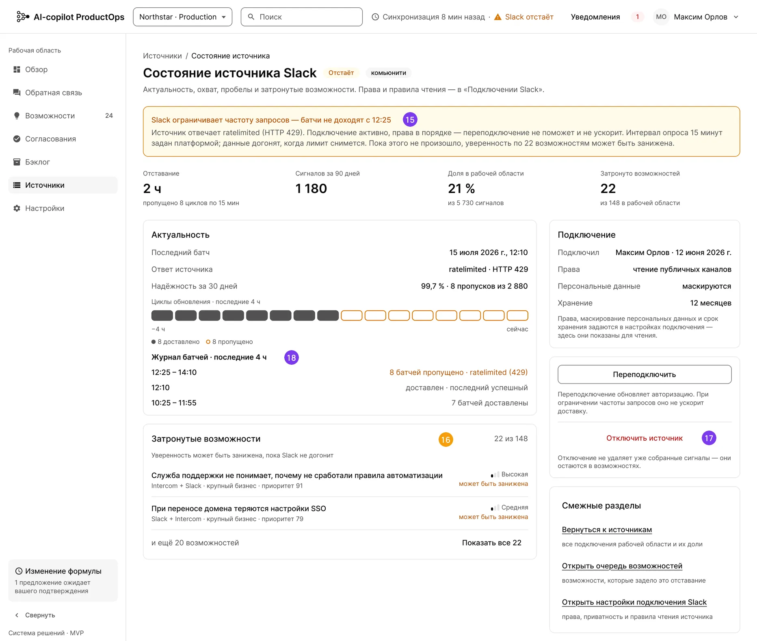Click the комьюнити tag

[x=389, y=73]
